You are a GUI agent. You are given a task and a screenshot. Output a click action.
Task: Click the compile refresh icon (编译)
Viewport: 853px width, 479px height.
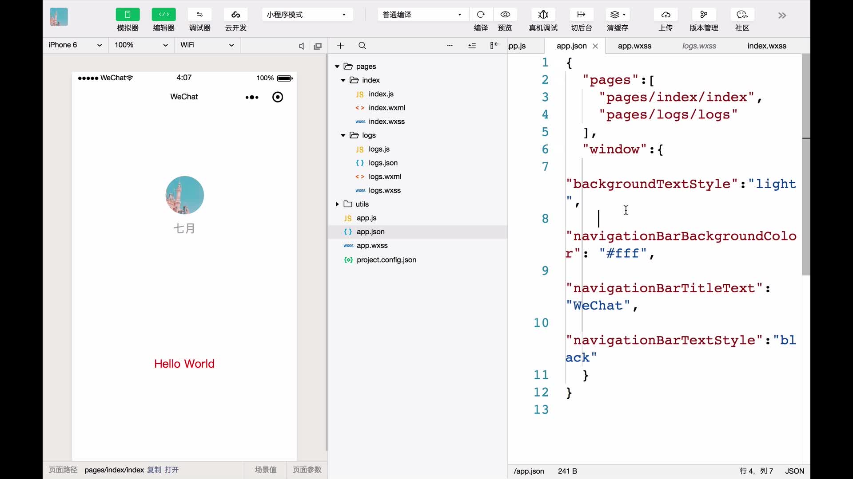pyautogui.click(x=481, y=15)
